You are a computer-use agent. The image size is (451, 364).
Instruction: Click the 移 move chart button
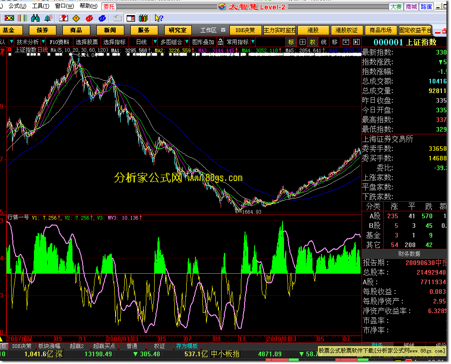pos(334,42)
